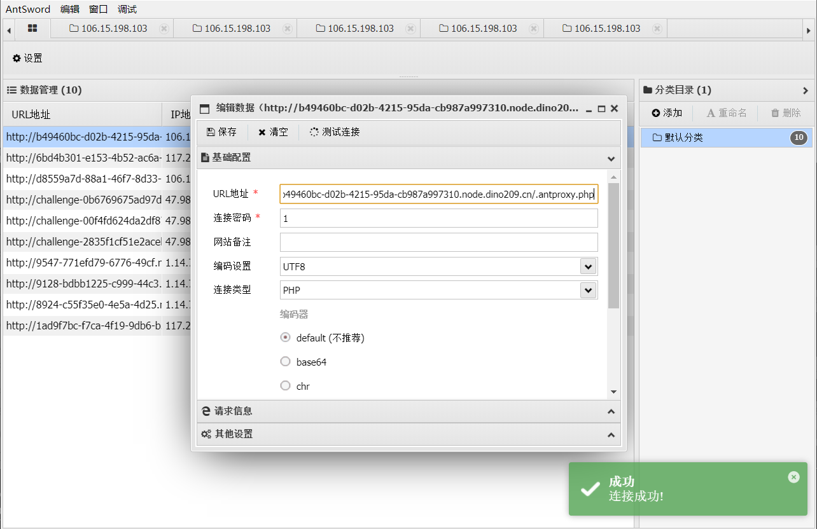817x529 pixels.
Task: Click 添加 to add a category
Action: coord(667,113)
